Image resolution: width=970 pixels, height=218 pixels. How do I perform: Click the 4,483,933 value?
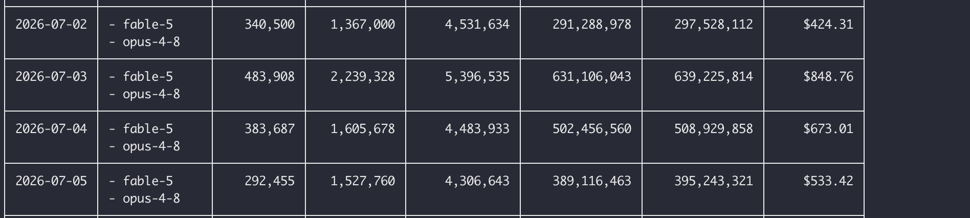point(477,129)
